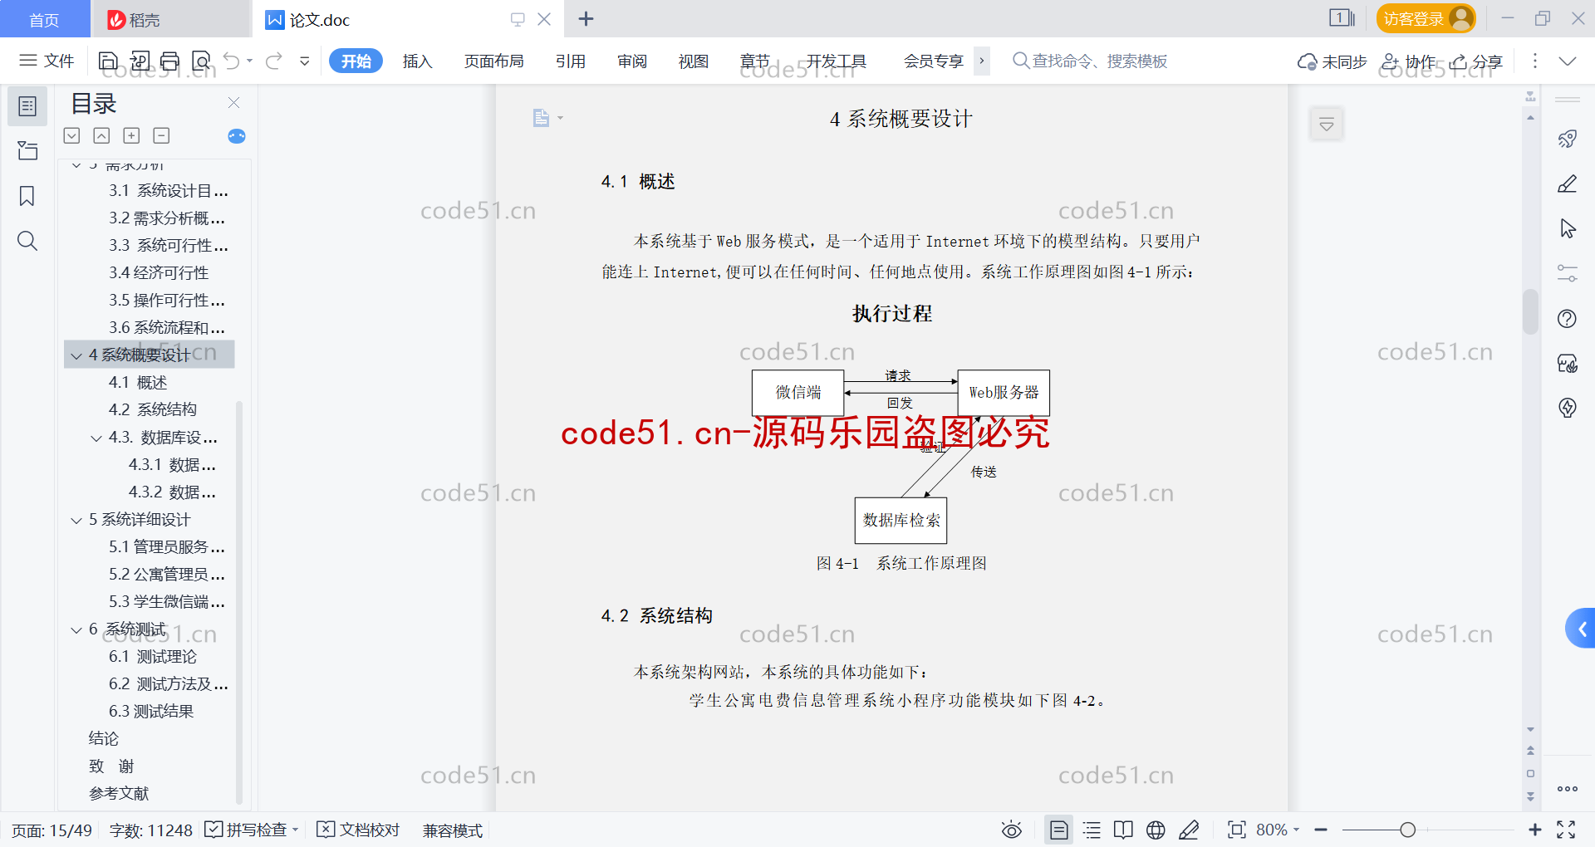Click the 访客登录 login button
The height and width of the screenshot is (847, 1595).
(1426, 18)
